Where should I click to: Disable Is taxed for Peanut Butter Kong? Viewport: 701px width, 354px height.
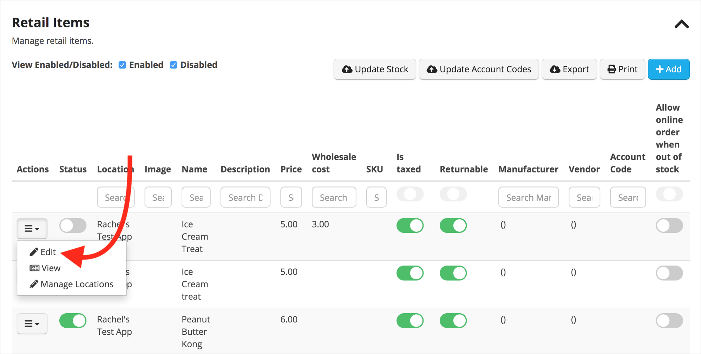[x=410, y=320]
